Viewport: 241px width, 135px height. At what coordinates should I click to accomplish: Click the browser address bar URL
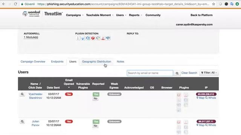coord(123,4)
